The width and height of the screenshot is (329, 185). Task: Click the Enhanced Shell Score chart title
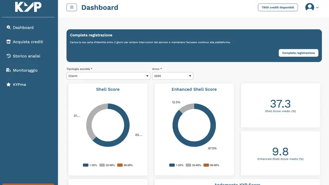pos(194,89)
